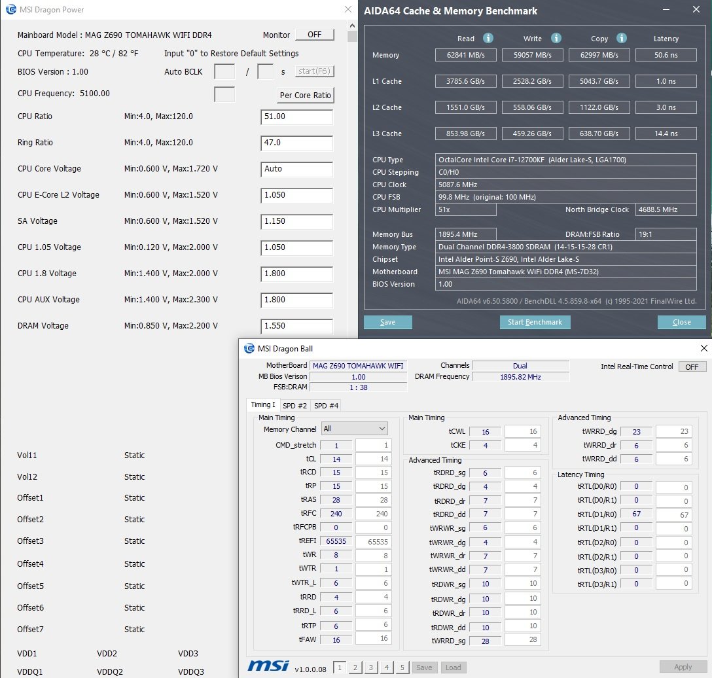This screenshot has width=712, height=678.
Task: Toggle the Monitor OFF switch in Dragon Power
Action: (315, 35)
